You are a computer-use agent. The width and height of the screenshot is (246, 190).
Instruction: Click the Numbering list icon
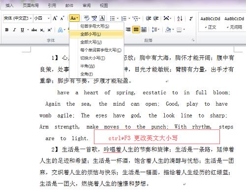(124, 18)
